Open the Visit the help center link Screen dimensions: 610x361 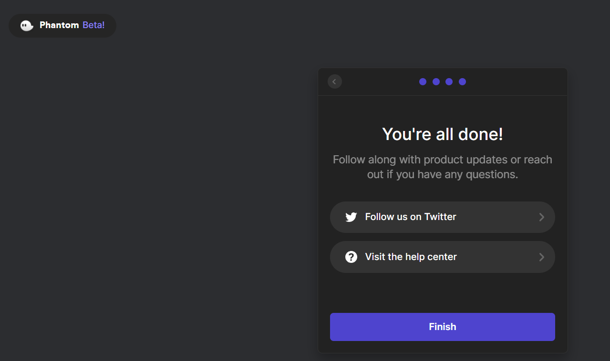(x=411, y=257)
